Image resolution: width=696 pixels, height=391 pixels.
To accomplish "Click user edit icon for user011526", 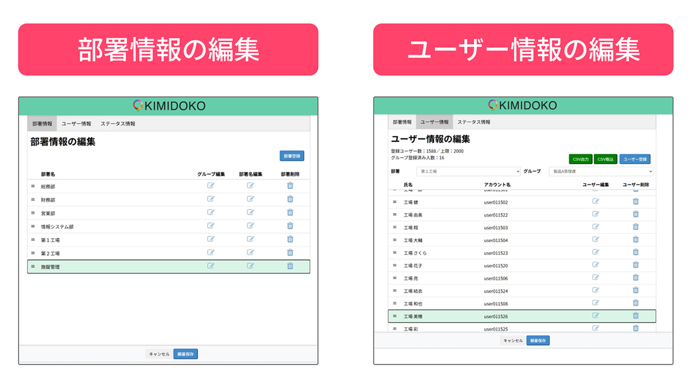I will pyautogui.click(x=595, y=316).
